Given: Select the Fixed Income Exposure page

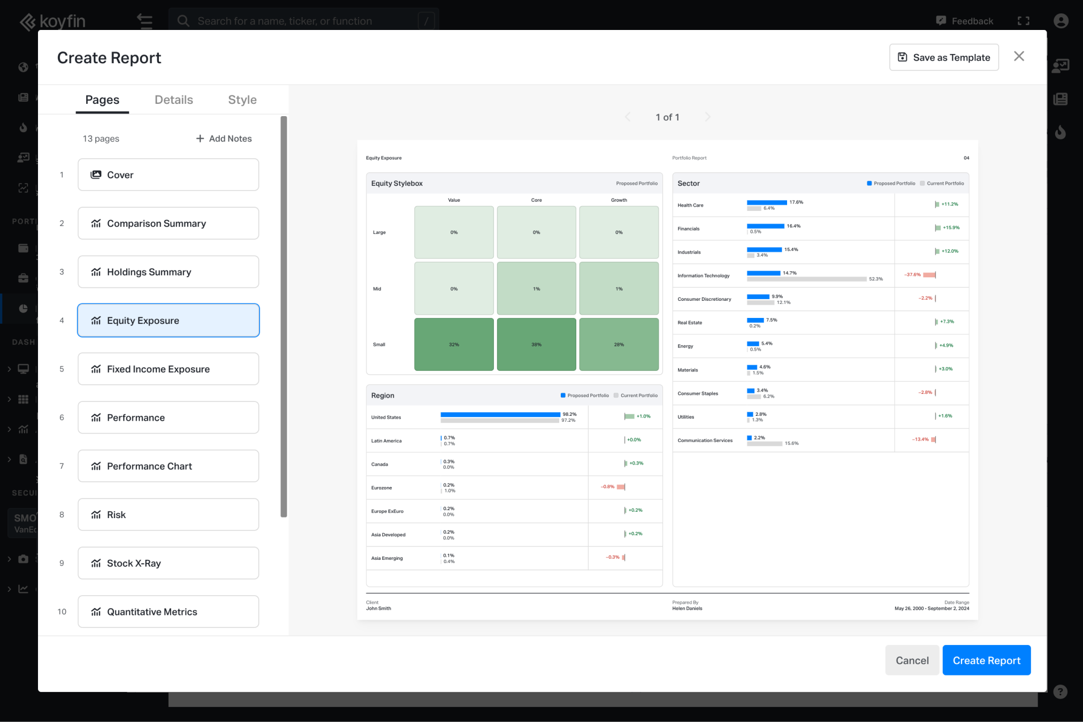Looking at the screenshot, I should tap(169, 369).
